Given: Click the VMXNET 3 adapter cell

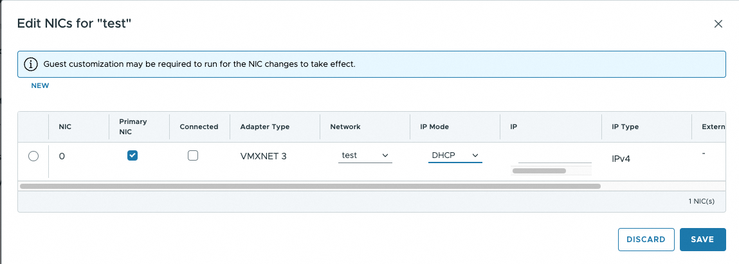Looking at the screenshot, I should click(263, 155).
